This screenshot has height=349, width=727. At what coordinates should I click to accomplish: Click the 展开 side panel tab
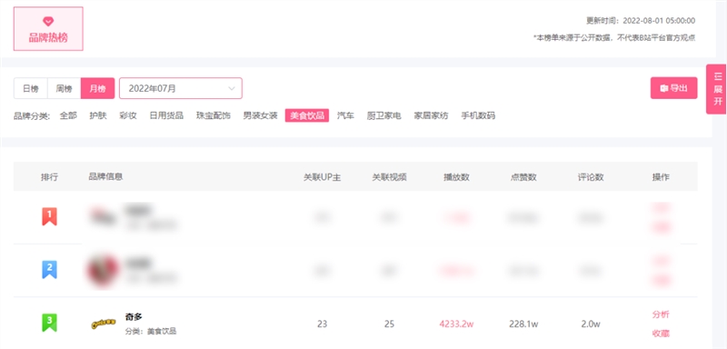pyautogui.click(x=718, y=89)
